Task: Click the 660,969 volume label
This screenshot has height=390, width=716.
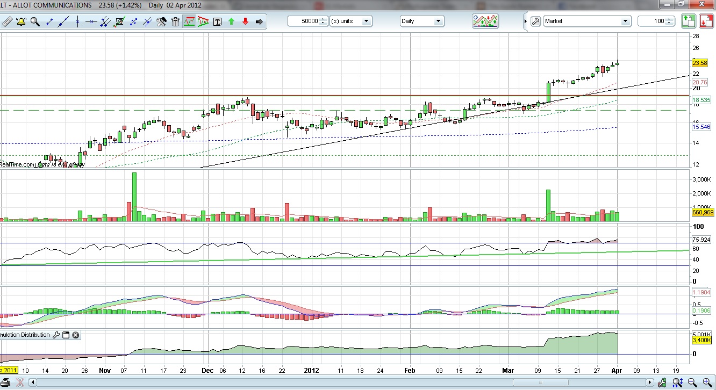Action: click(x=703, y=212)
